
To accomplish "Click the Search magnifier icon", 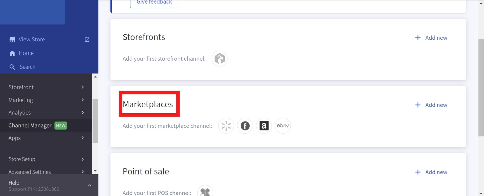I will click(x=12, y=67).
